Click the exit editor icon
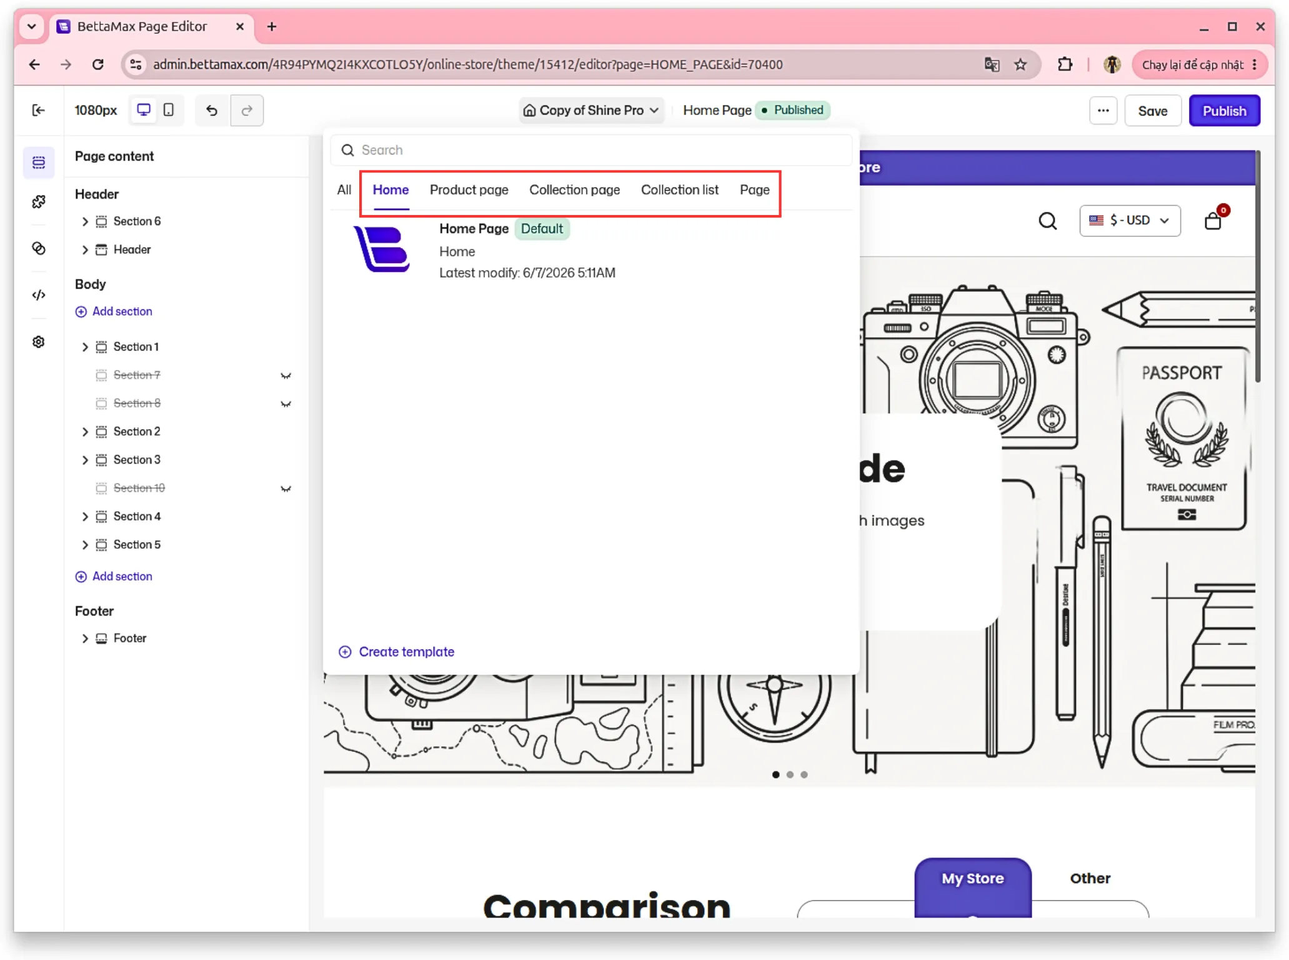Screen dimensions: 1289x960 click(38, 111)
